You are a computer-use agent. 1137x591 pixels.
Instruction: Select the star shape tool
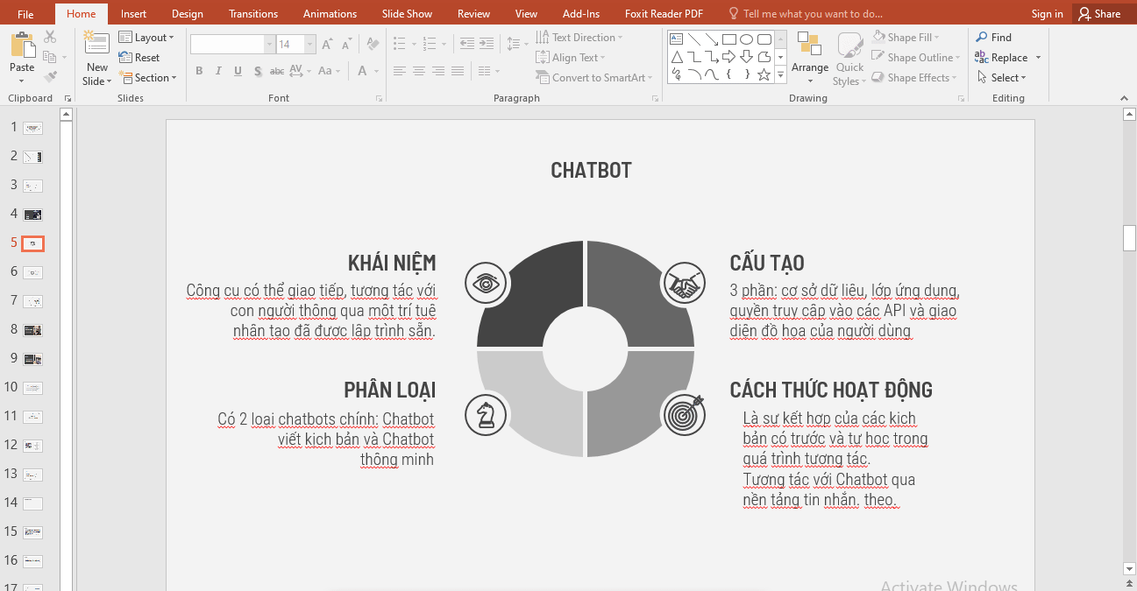tap(764, 74)
